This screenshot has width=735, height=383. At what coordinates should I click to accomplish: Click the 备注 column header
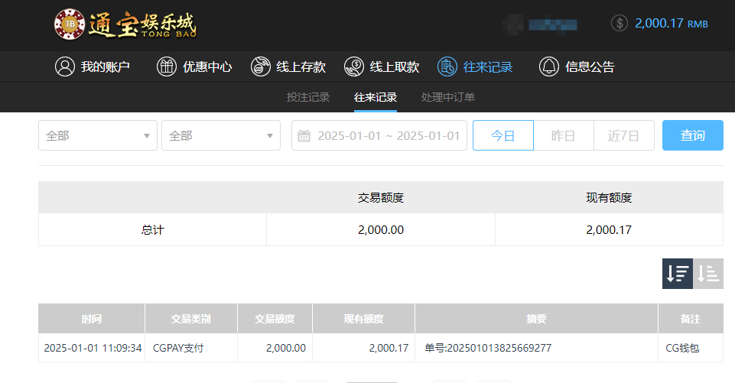point(691,319)
